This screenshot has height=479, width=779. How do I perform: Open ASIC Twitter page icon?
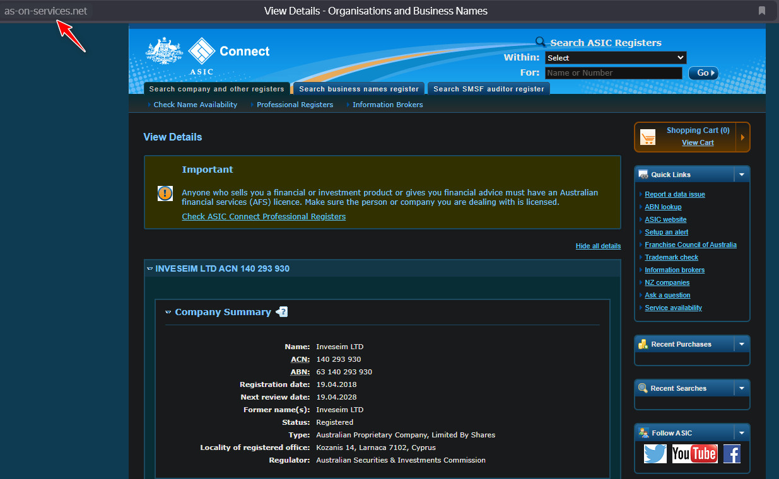tap(655, 454)
